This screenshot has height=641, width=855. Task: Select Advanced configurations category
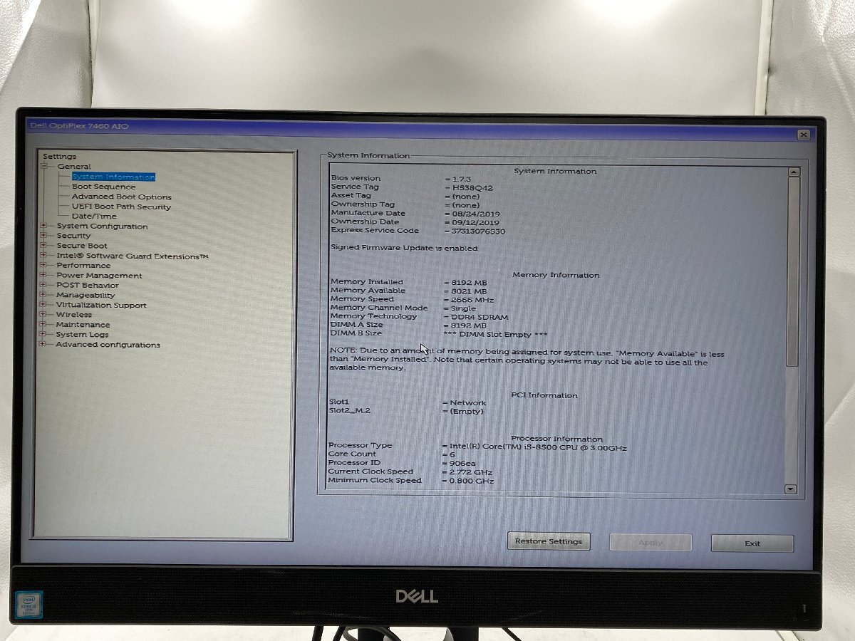point(108,345)
